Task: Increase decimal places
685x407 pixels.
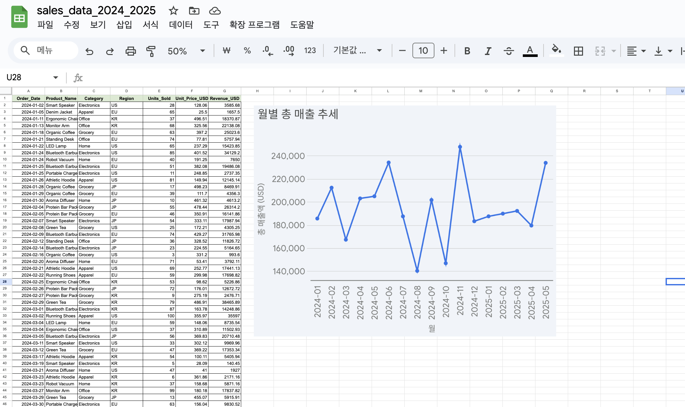Action: [289, 50]
